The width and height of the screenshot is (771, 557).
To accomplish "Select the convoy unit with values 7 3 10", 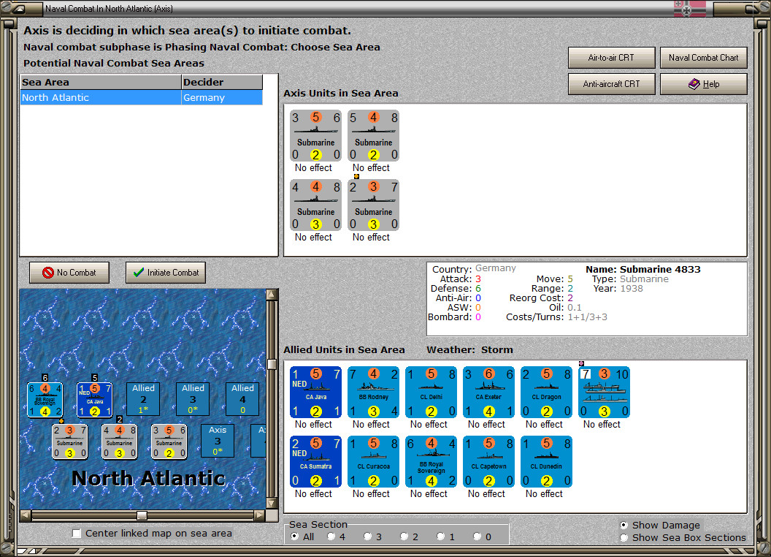I will 604,393.
